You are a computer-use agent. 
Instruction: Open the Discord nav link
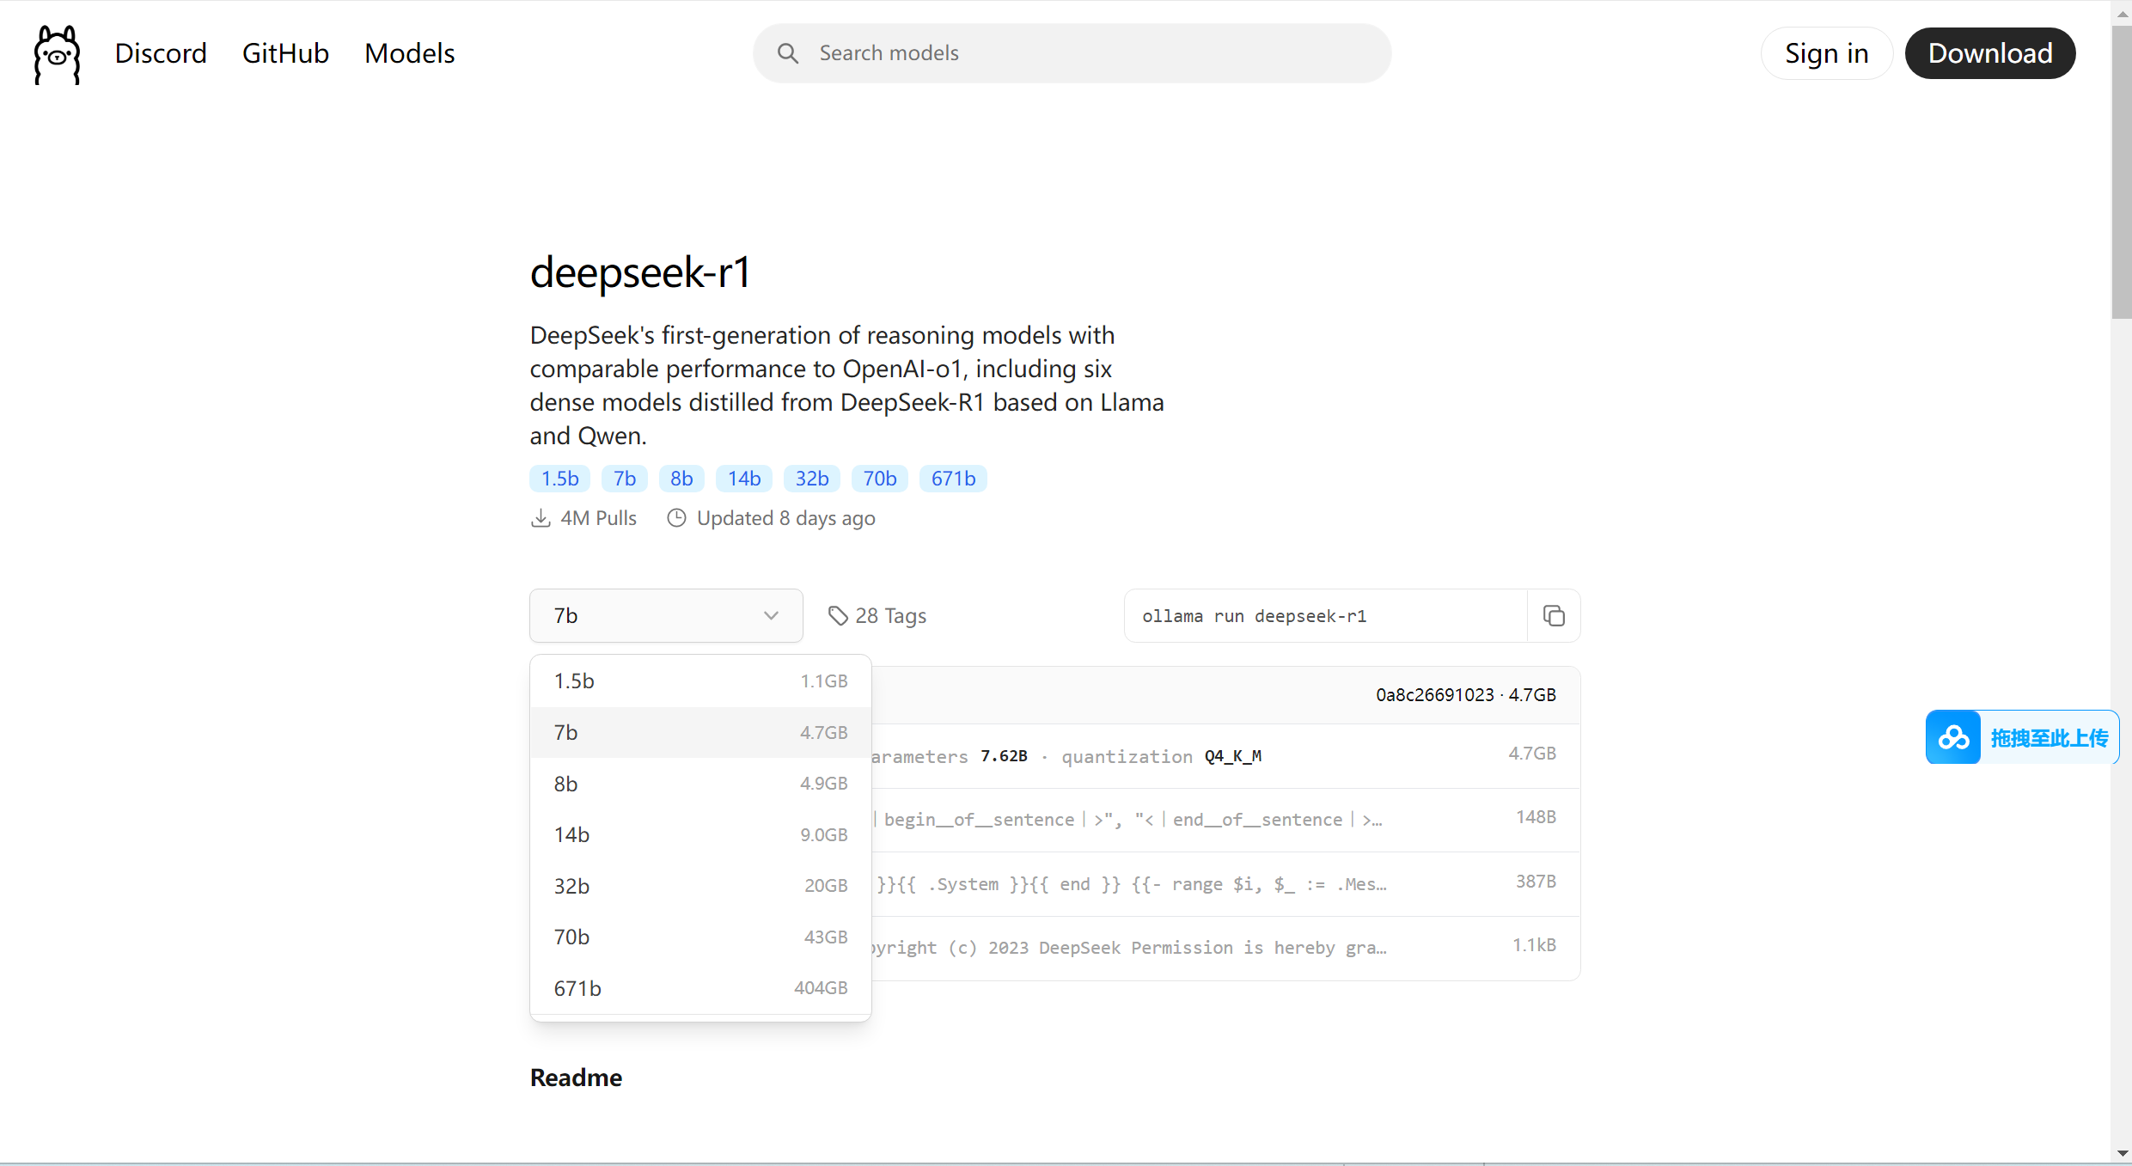(161, 53)
